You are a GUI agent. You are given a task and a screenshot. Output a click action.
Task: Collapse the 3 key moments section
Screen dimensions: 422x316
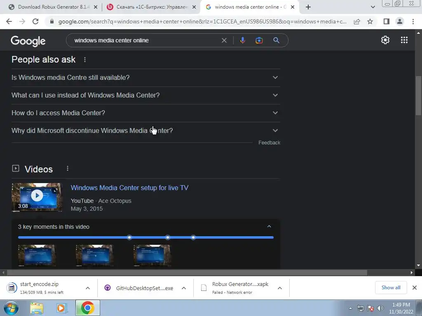(x=269, y=227)
